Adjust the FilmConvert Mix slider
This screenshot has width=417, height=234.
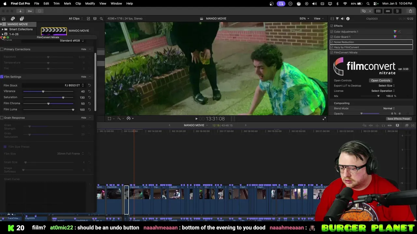click(x=378, y=96)
